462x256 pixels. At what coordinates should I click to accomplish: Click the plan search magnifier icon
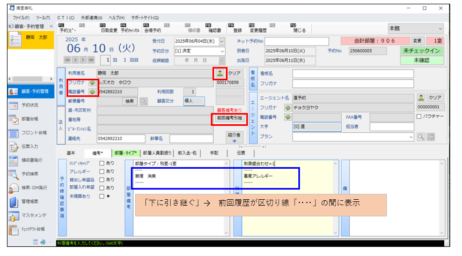point(421,137)
